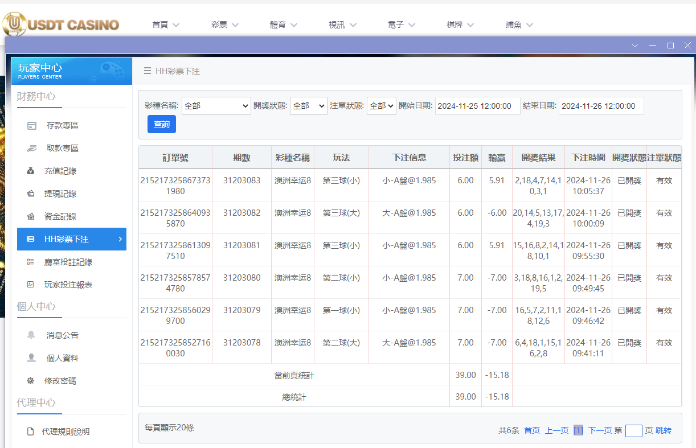Open the 棋牌 section in top navigation
This screenshot has width=696, height=448.
coord(455,24)
